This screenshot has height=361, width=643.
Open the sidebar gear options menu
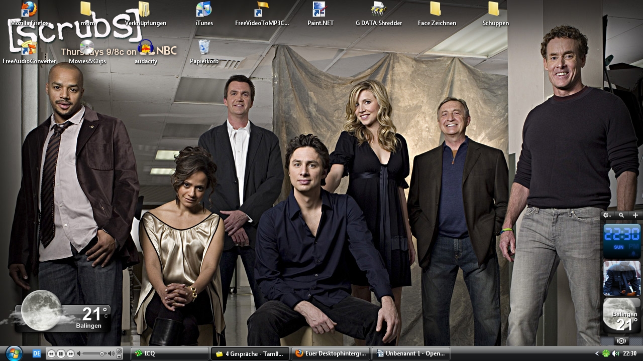pyautogui.click(x=607, y=215)
